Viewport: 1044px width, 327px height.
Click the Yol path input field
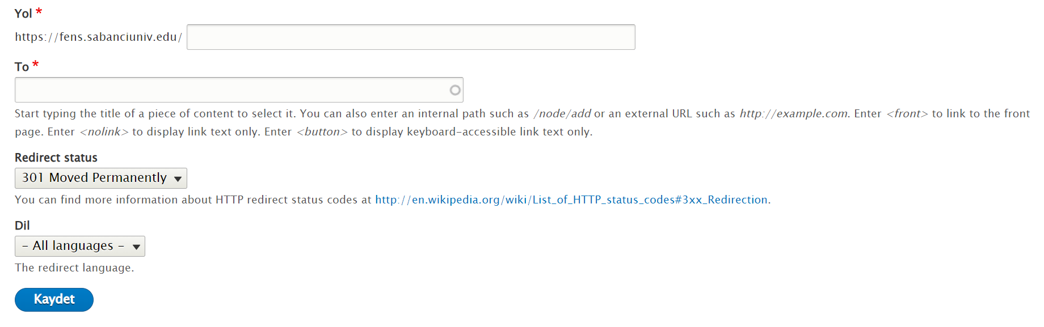point(411,37)
